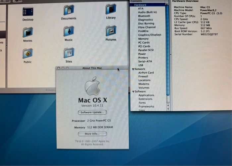Click the serial number W85250JST9T
The width and height of the screenshot is (232, 166).
(209, 34)
